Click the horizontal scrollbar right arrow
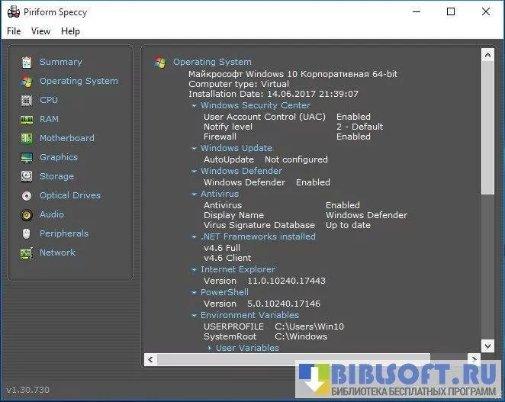Screen dimensions: 505x402 [x=476, y=359]
